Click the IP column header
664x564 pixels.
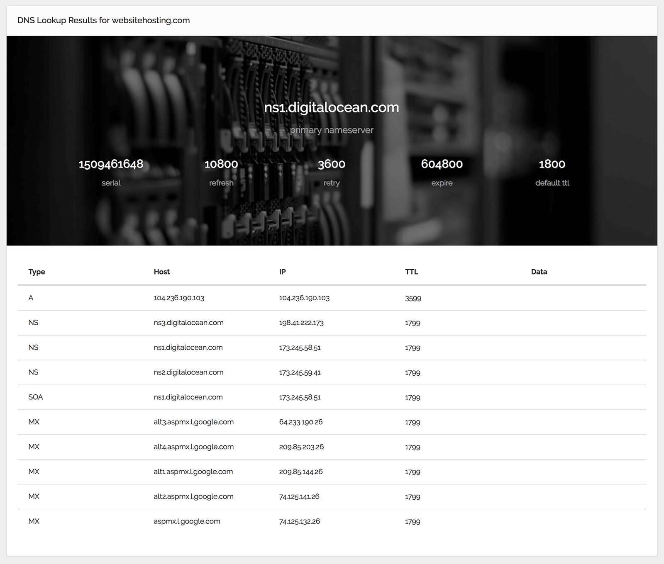pyautogui.click(x=282, y=272)
